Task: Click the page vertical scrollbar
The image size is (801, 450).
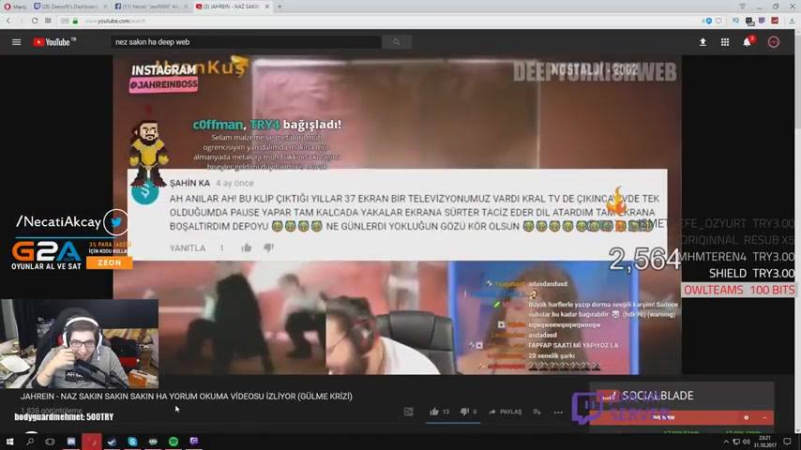Action: click(797, 230)
